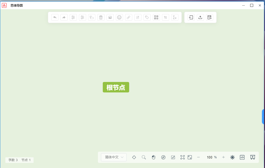265x168 pixels.
Task: Toggle mouse drag mode
Action: pos(154,157)
